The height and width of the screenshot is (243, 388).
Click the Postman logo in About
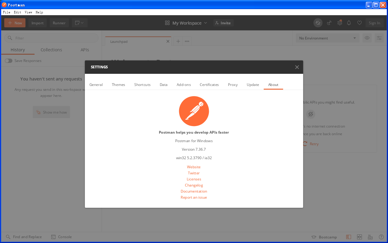pyautogui.click(x=194, y=111)
